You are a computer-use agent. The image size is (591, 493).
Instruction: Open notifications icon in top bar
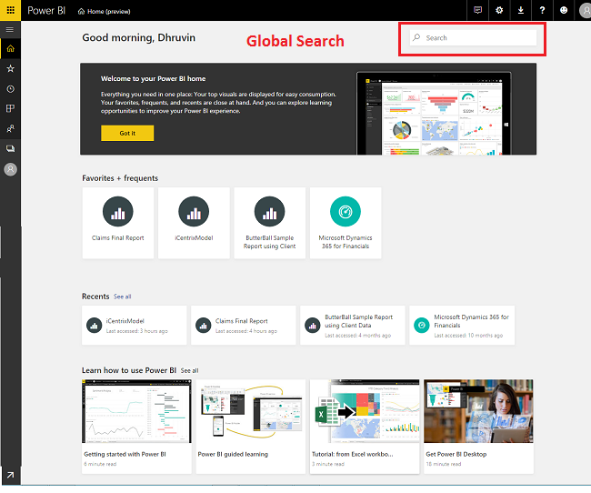477,10
